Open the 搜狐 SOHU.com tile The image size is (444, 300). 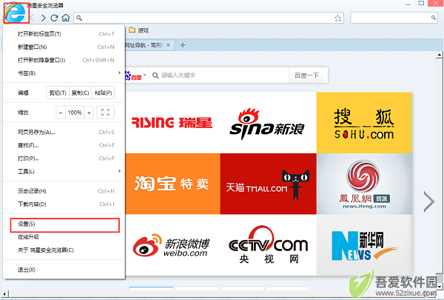click(x=364, y=122)
